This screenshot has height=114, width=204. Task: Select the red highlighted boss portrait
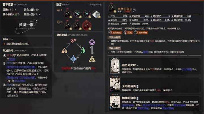click(87, 25)
